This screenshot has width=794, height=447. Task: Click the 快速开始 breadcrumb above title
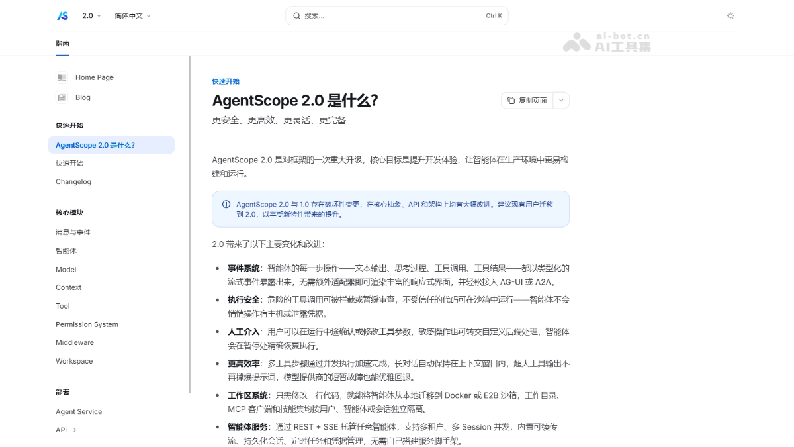click(x=226, y=81)
